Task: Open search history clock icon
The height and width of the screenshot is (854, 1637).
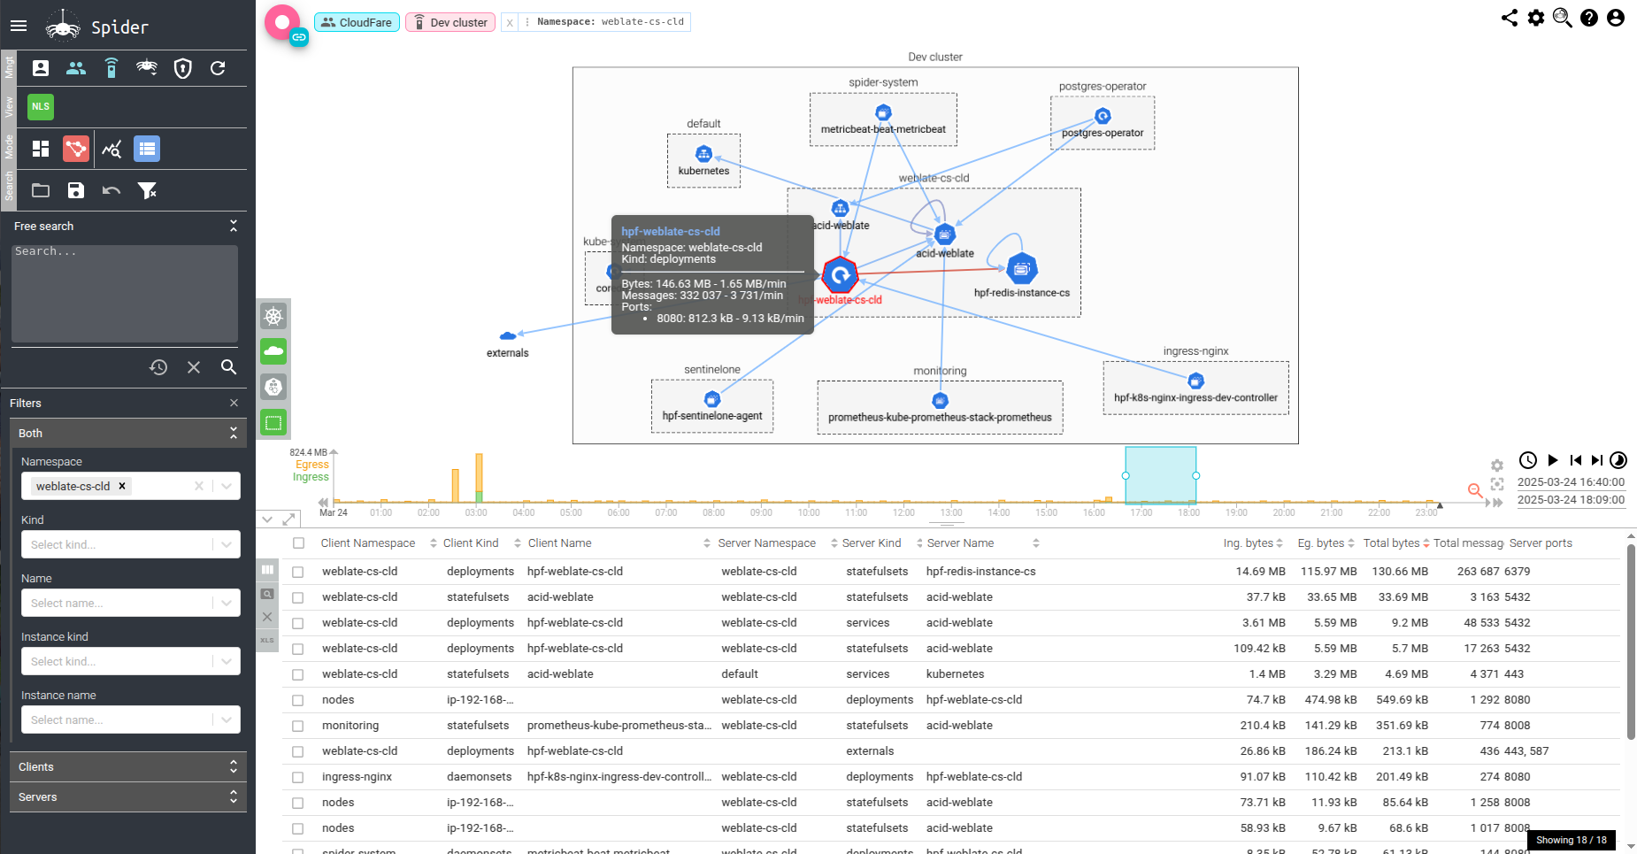Action: tap(158, 366)
